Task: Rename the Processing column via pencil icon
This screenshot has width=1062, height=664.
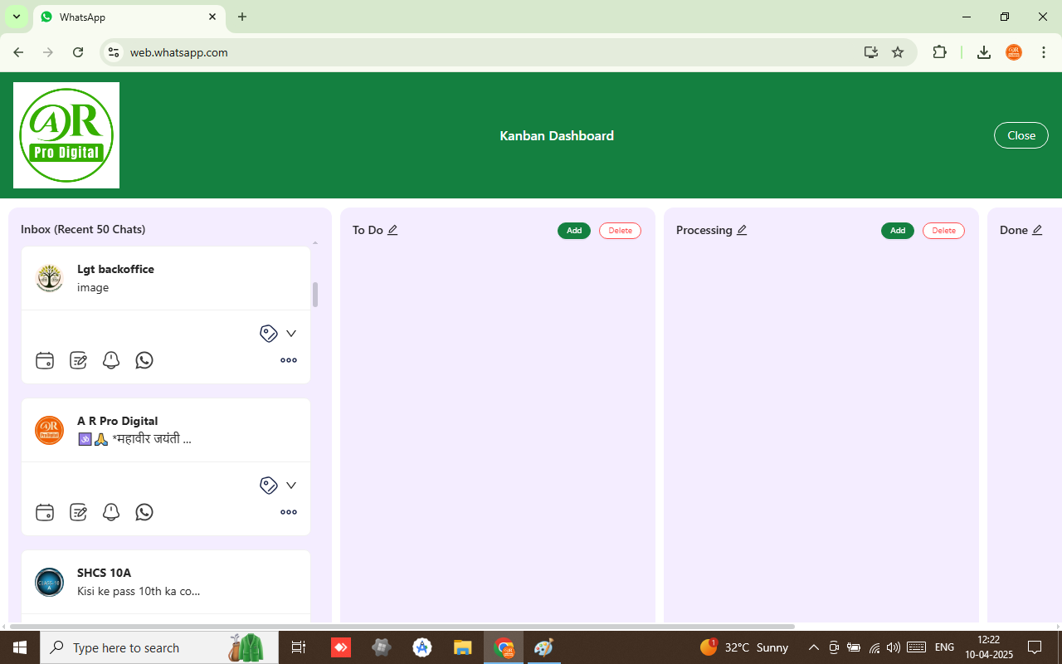Action: pos(743,230)
